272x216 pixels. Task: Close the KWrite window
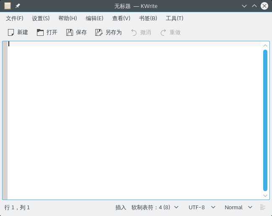(264, 6)
